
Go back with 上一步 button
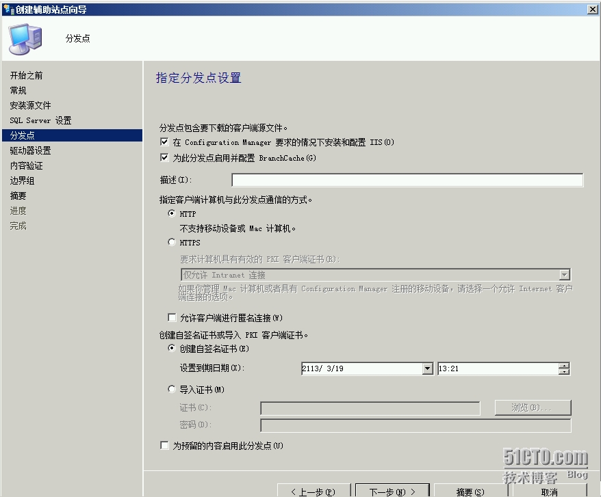(314, 492)
